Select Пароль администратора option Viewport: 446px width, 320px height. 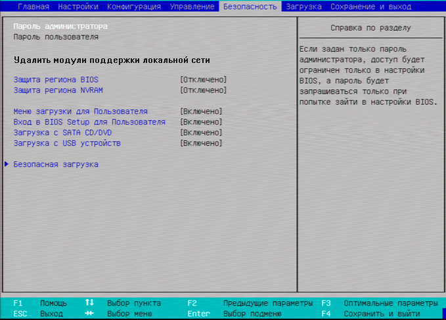(x=60, y=27)
